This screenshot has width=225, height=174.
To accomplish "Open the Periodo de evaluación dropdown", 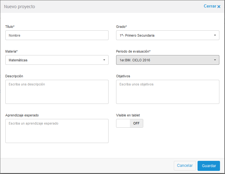I will point(168,60).
